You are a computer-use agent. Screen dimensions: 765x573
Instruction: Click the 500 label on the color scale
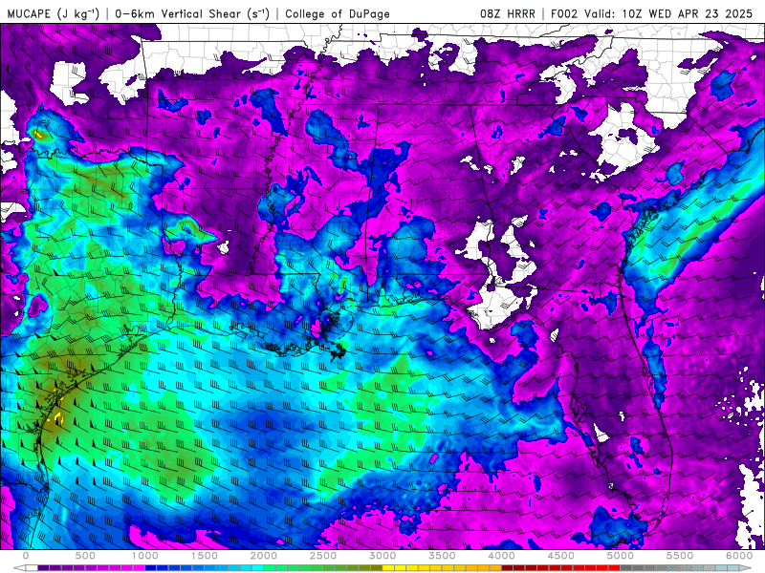click(x=85, y=556)
